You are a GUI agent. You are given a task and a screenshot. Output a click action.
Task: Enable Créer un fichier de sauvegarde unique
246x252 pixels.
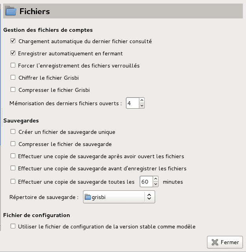(x=13, y=132)
